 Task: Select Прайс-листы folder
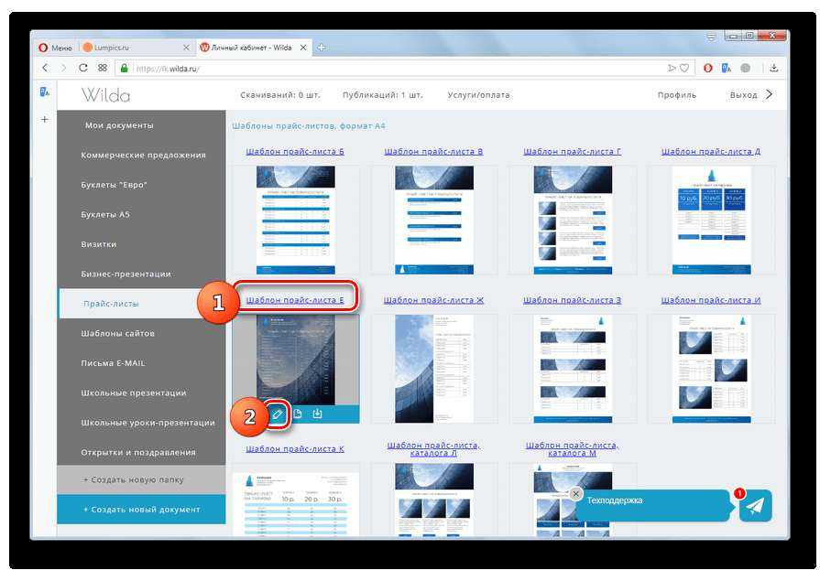coord(142,304)
